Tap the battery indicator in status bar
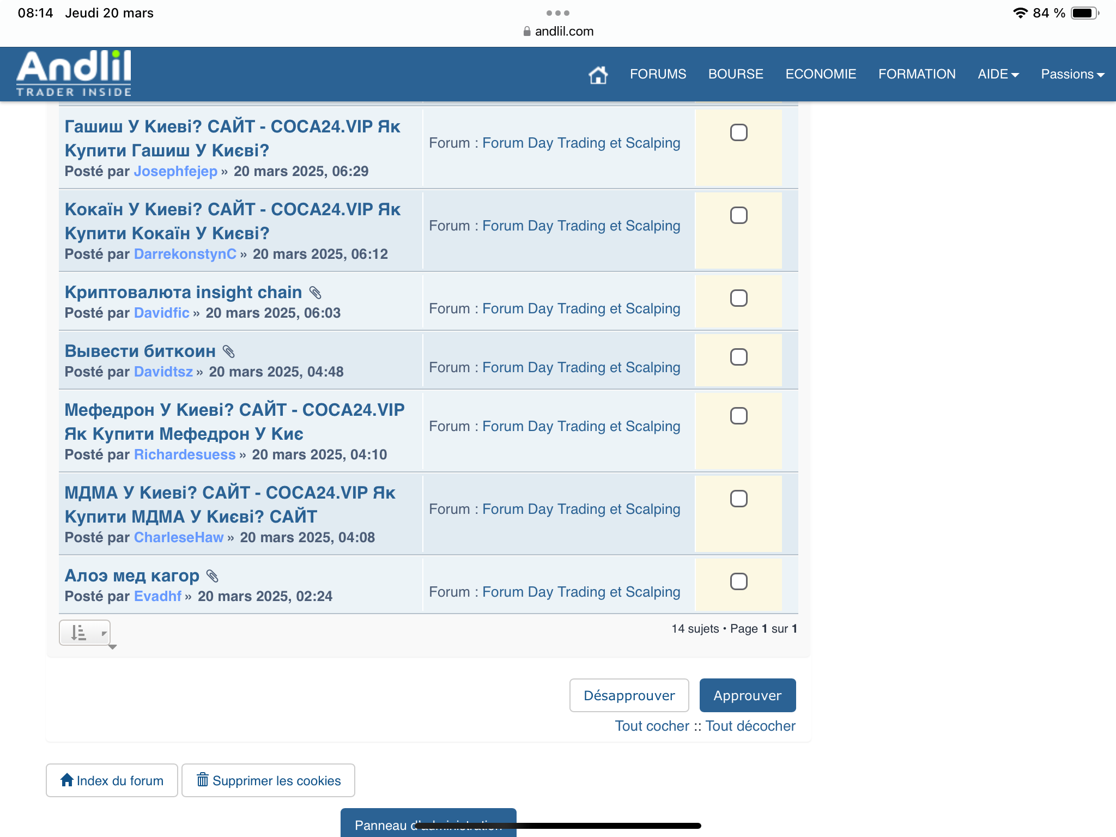1116x837 pixels. (1084, 13)
